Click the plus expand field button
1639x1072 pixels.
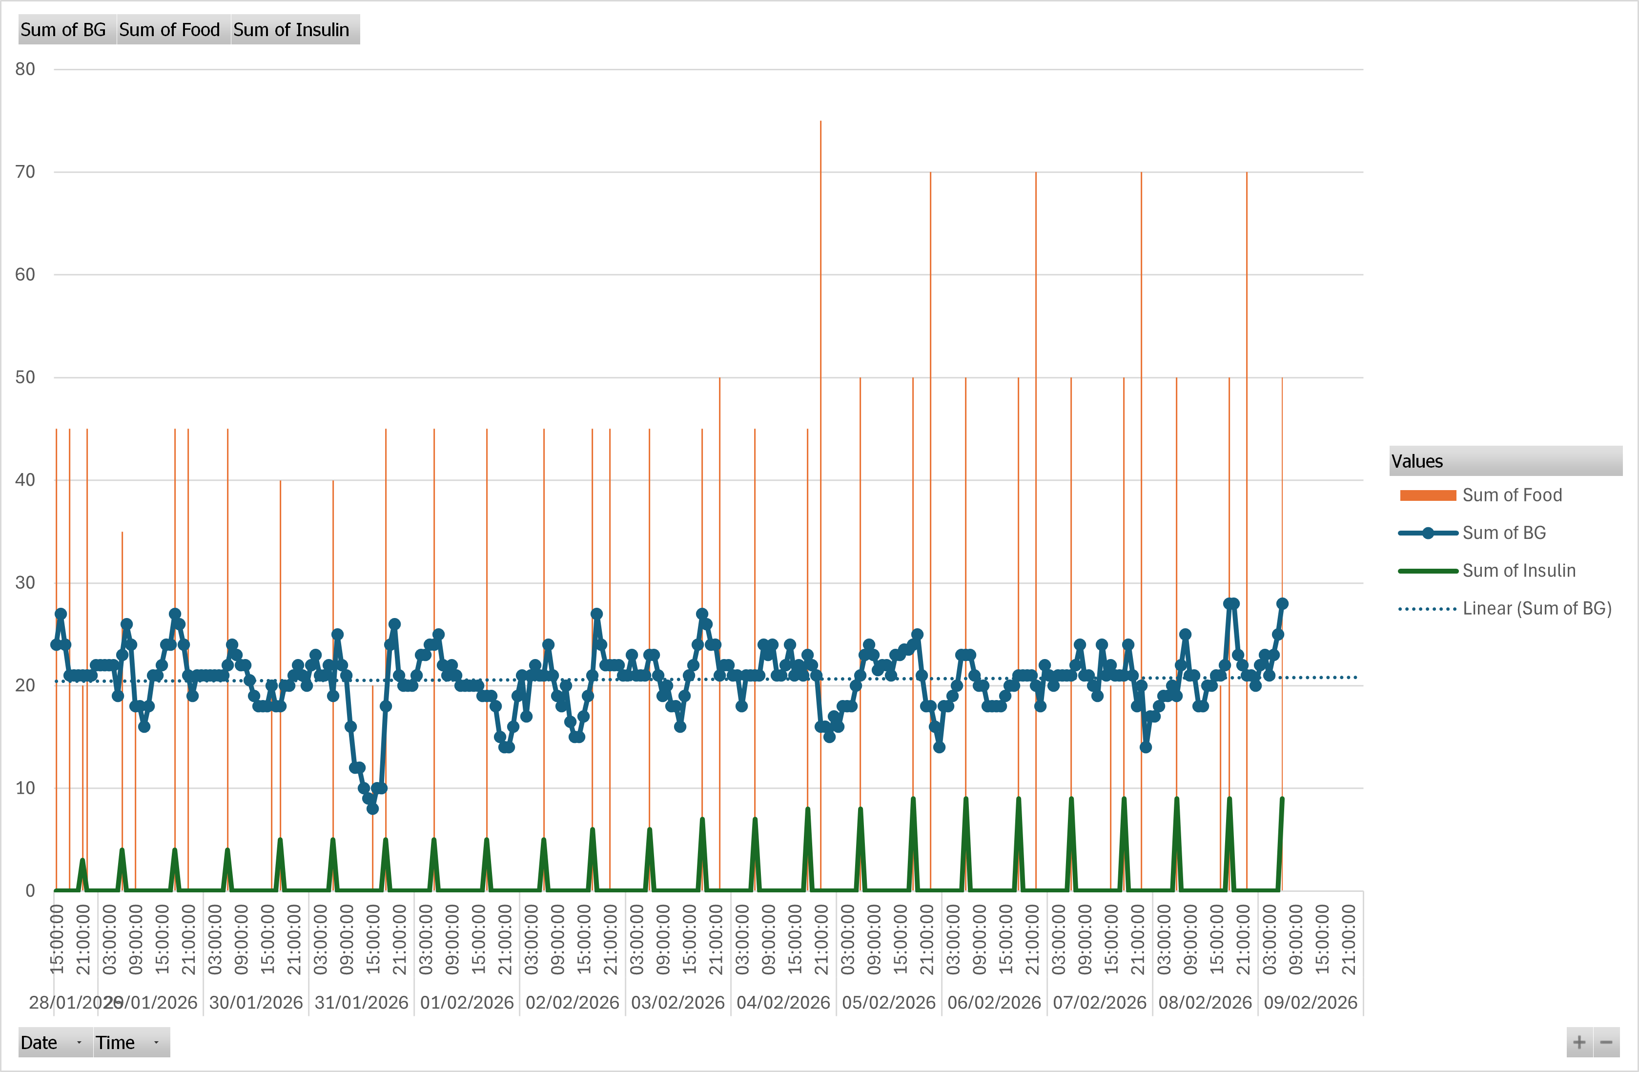click(1580, 1042)
